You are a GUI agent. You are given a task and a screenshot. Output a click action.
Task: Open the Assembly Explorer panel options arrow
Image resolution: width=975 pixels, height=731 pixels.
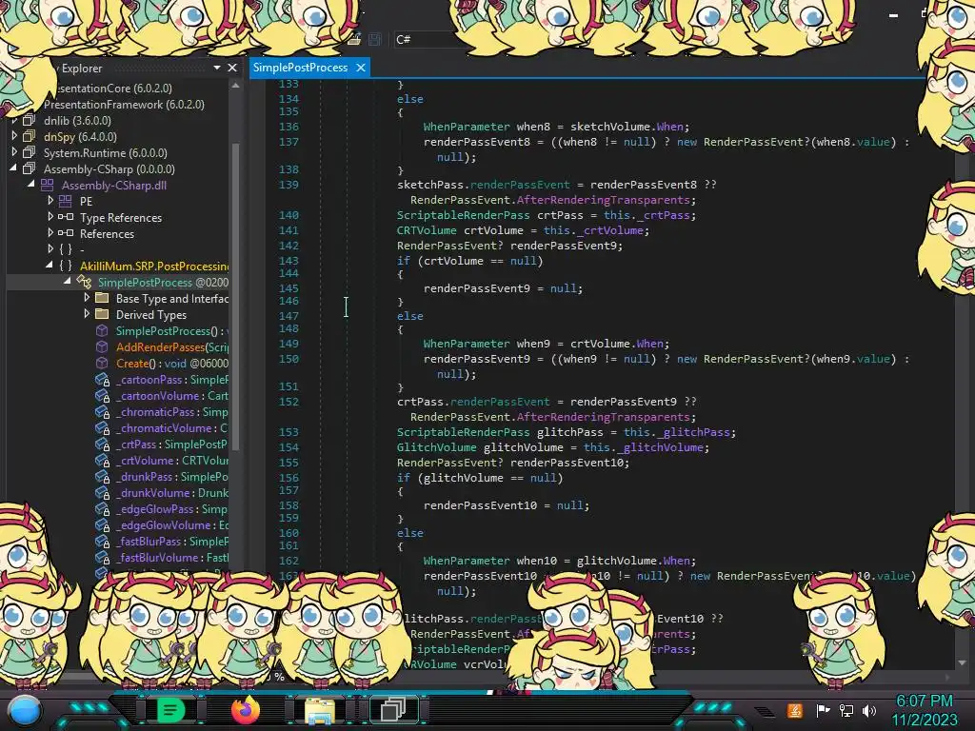click(x=217, y=68)
